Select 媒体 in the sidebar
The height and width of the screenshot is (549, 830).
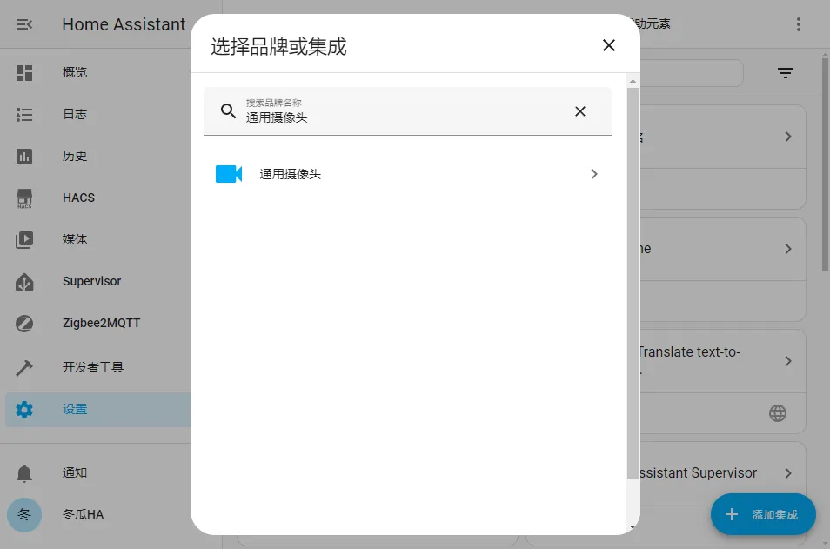point(75,240)
